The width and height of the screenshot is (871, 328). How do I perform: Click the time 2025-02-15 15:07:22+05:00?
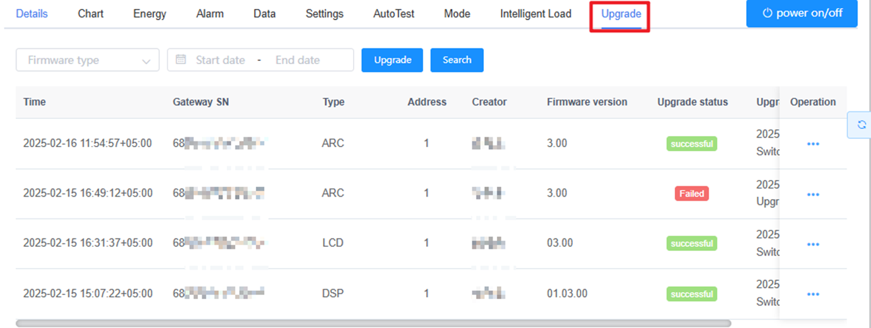(88, 293)
